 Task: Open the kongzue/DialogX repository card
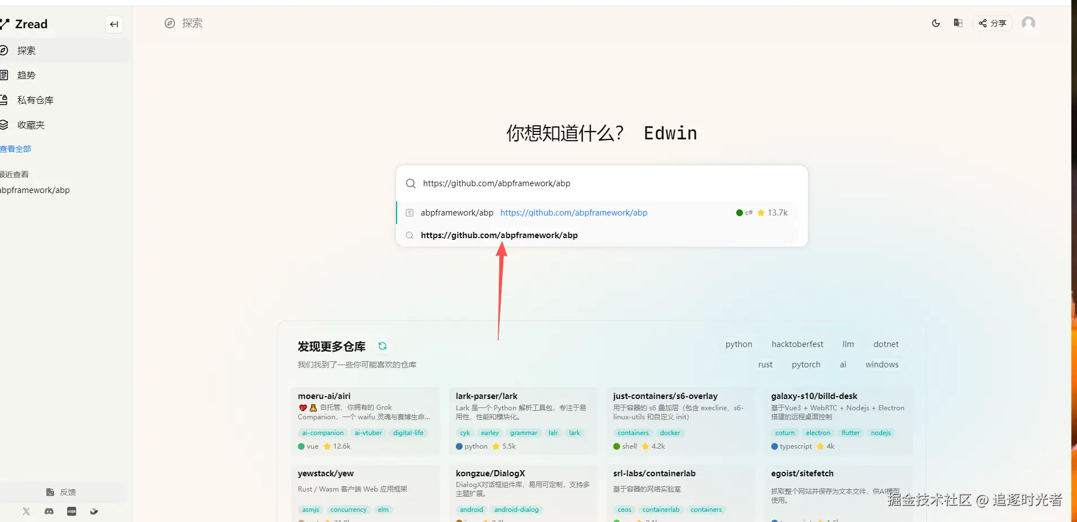click(523, 493)
